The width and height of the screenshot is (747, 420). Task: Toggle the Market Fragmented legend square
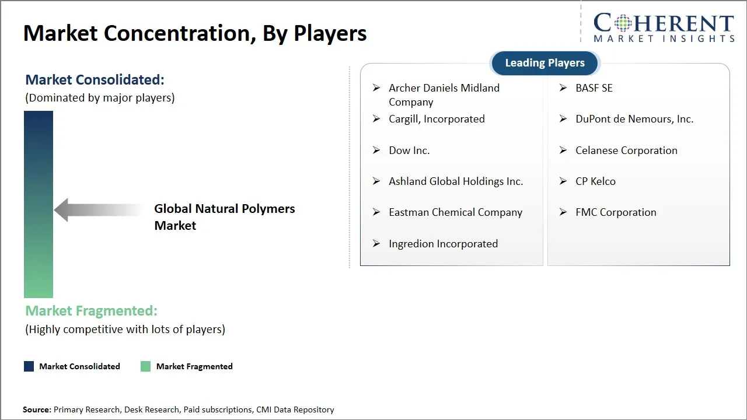click(x=145, y=366)
